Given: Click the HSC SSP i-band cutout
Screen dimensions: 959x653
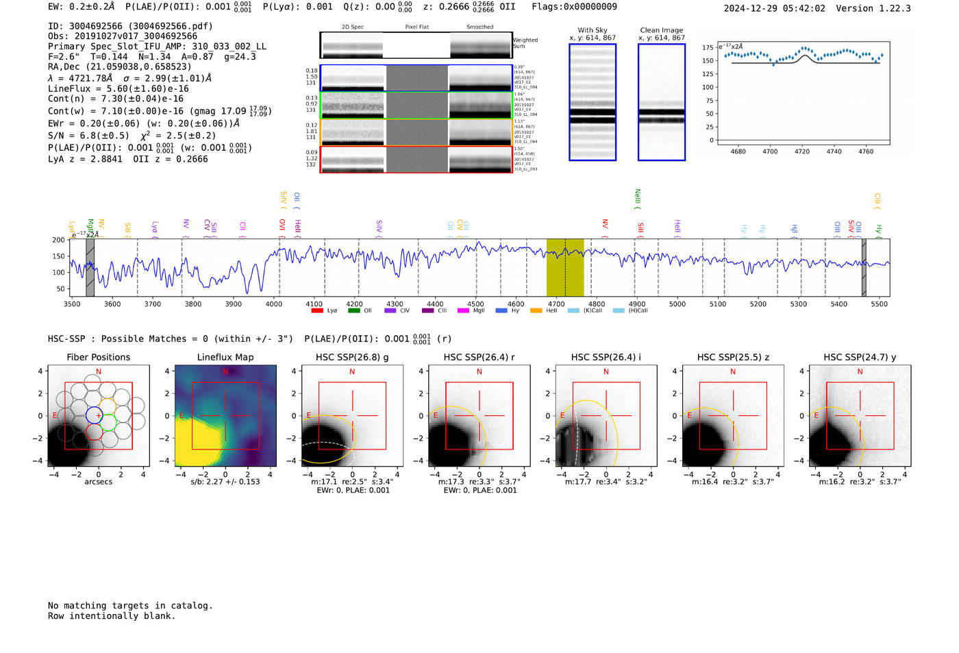Looking at the screenshot, I should [606, 416].
